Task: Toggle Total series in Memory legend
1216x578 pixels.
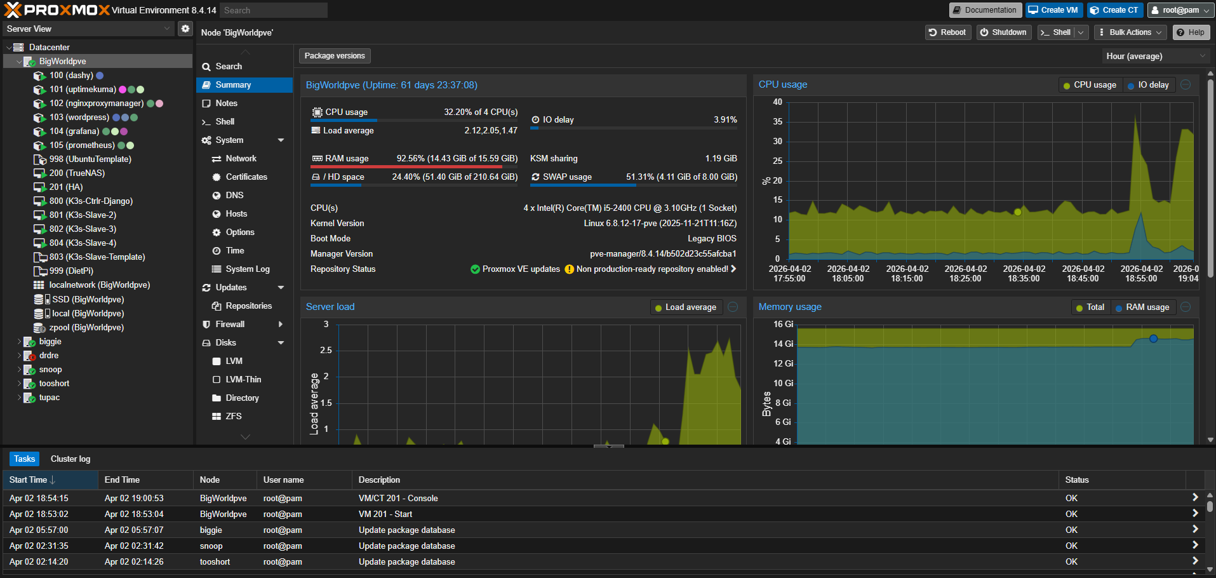Action: tap(1090, 307)
